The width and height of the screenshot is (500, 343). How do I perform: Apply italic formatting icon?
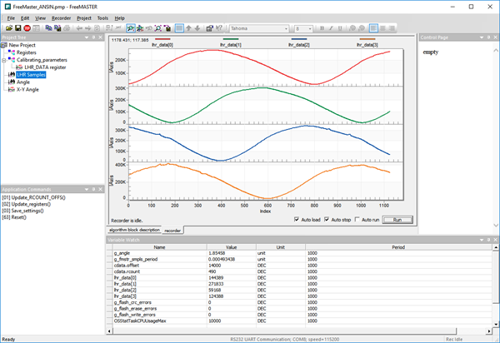[x=331, y=28]
